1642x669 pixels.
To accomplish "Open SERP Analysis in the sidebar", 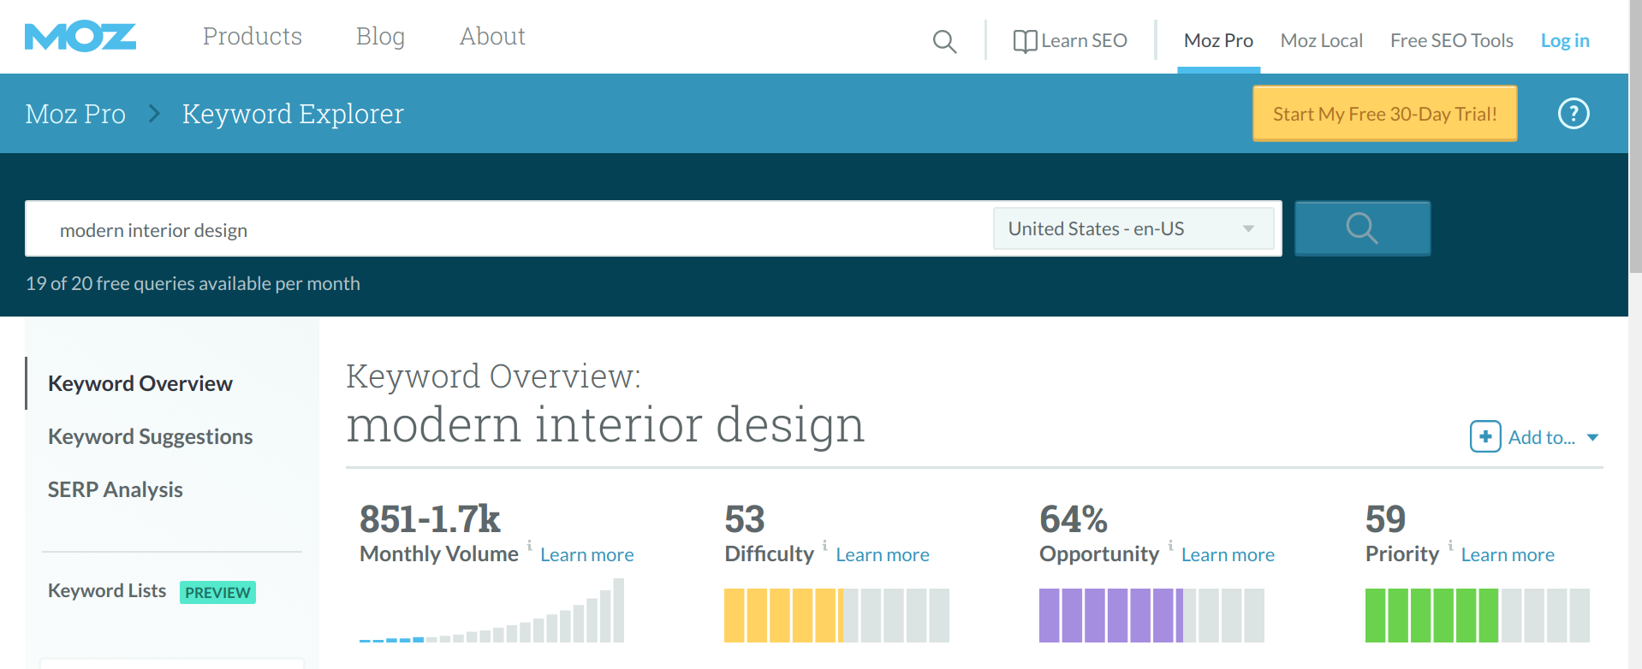I will pos(116,490).
